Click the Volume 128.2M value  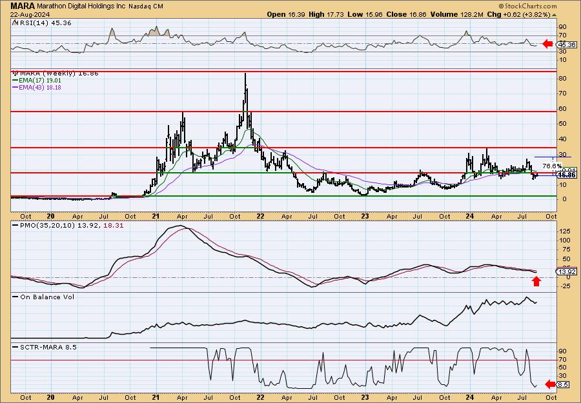(457, 14)
